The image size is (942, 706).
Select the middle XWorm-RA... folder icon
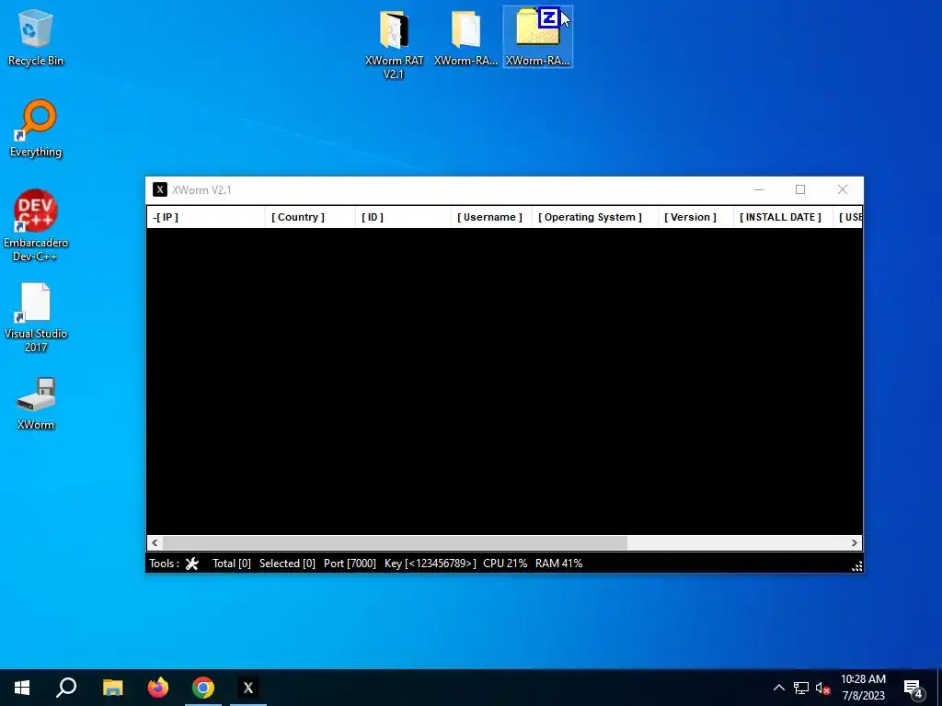point(465,37)
